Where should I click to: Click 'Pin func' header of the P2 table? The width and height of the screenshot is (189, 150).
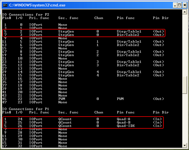126,18
